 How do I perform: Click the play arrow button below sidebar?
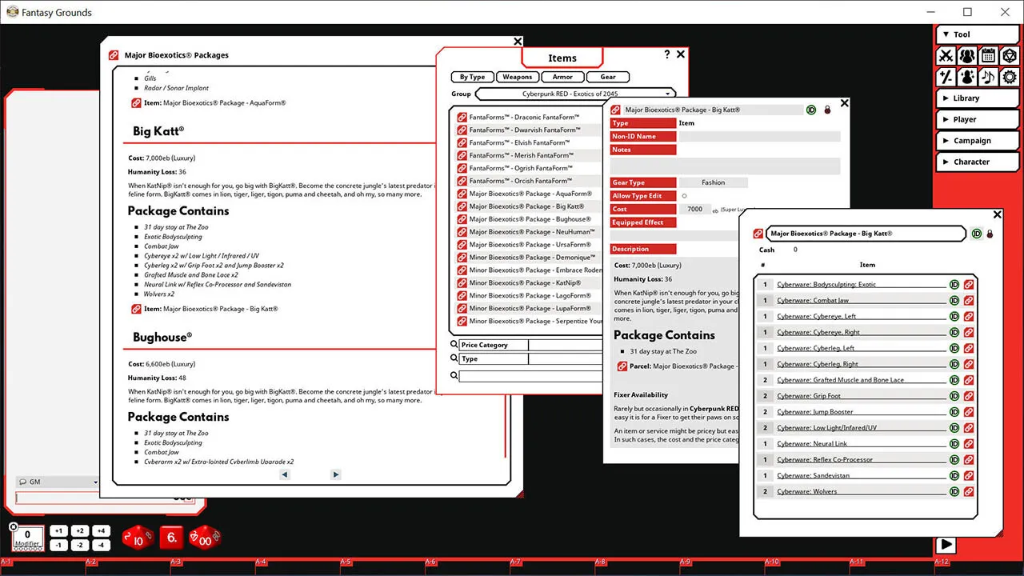point(946,544)
